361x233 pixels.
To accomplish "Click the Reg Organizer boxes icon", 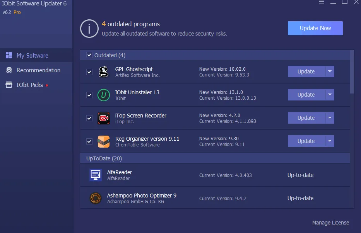I will click(103, 141).
